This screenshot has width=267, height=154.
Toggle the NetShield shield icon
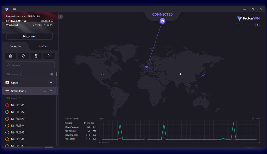(x=23, y=56)
